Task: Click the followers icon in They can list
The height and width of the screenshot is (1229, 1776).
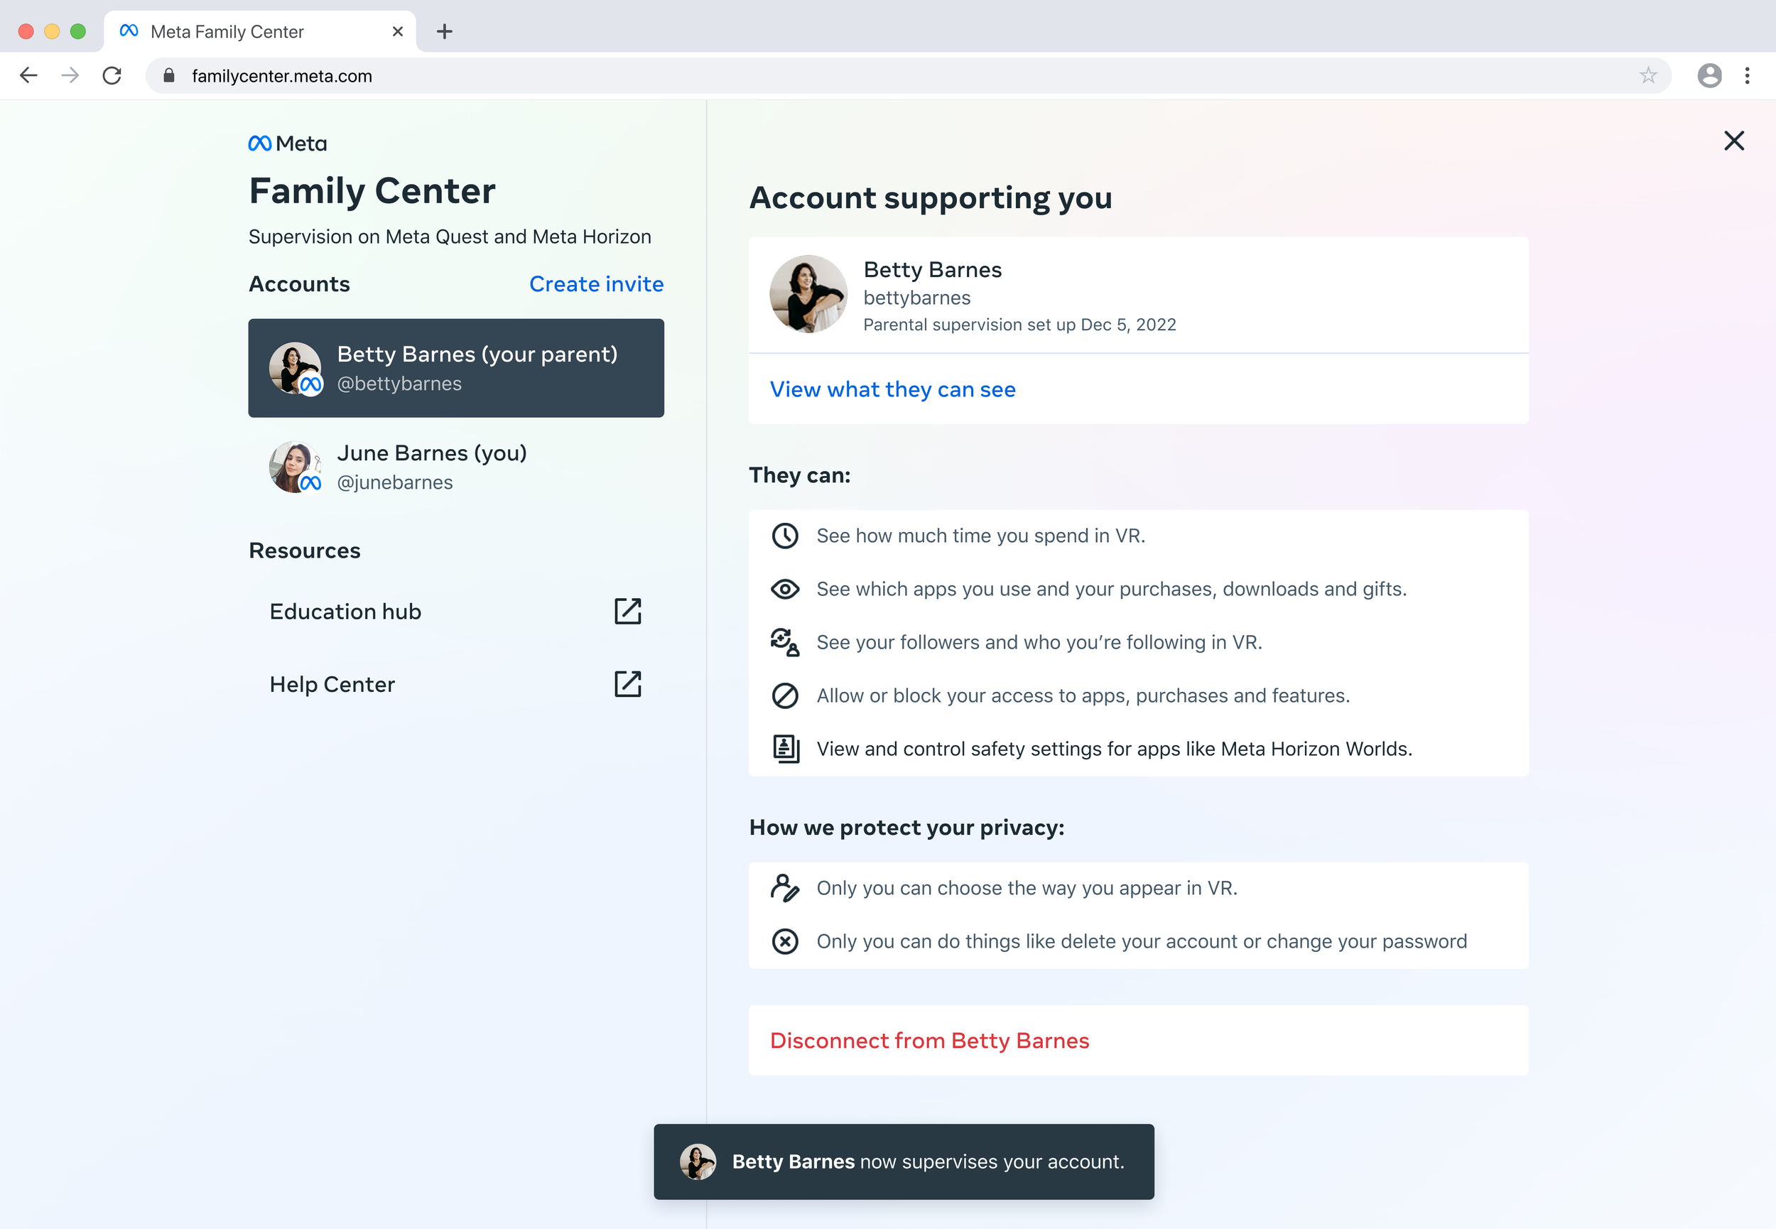Action: [784, 642]
